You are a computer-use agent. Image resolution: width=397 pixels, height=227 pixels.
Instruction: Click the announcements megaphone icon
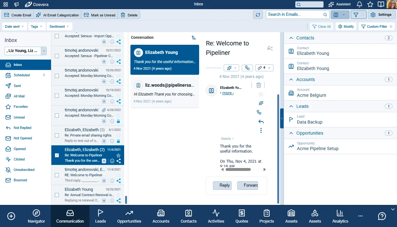pos(16,4)
